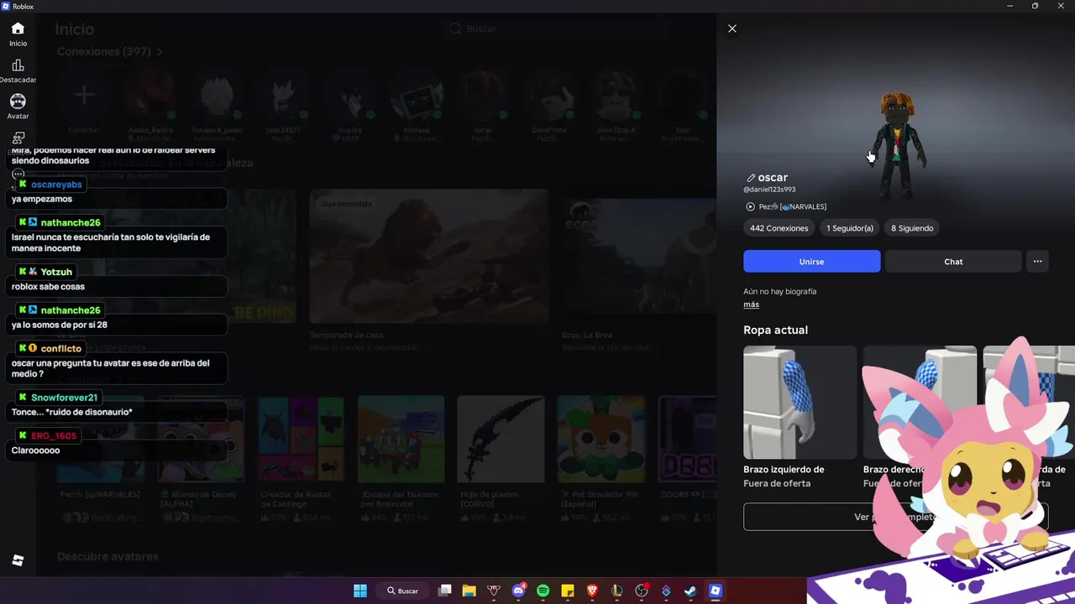Select the Brazo izquierdo clothing thumbnail
The height and width of the screenshot is (604, 1075).
(x=800, y=402)
